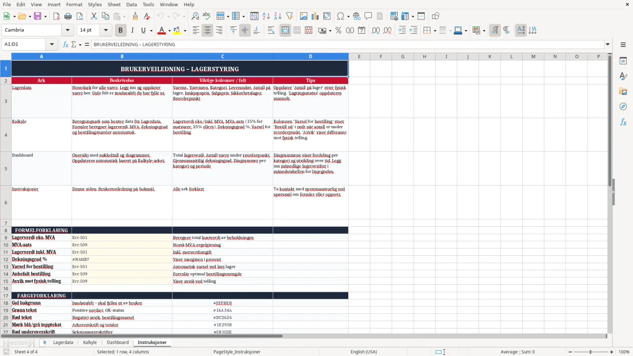Image resolution: width=633 pixels, height=356 pixels.
Task: Open the sidebar Styles icon
Action: tap(623, 76)
